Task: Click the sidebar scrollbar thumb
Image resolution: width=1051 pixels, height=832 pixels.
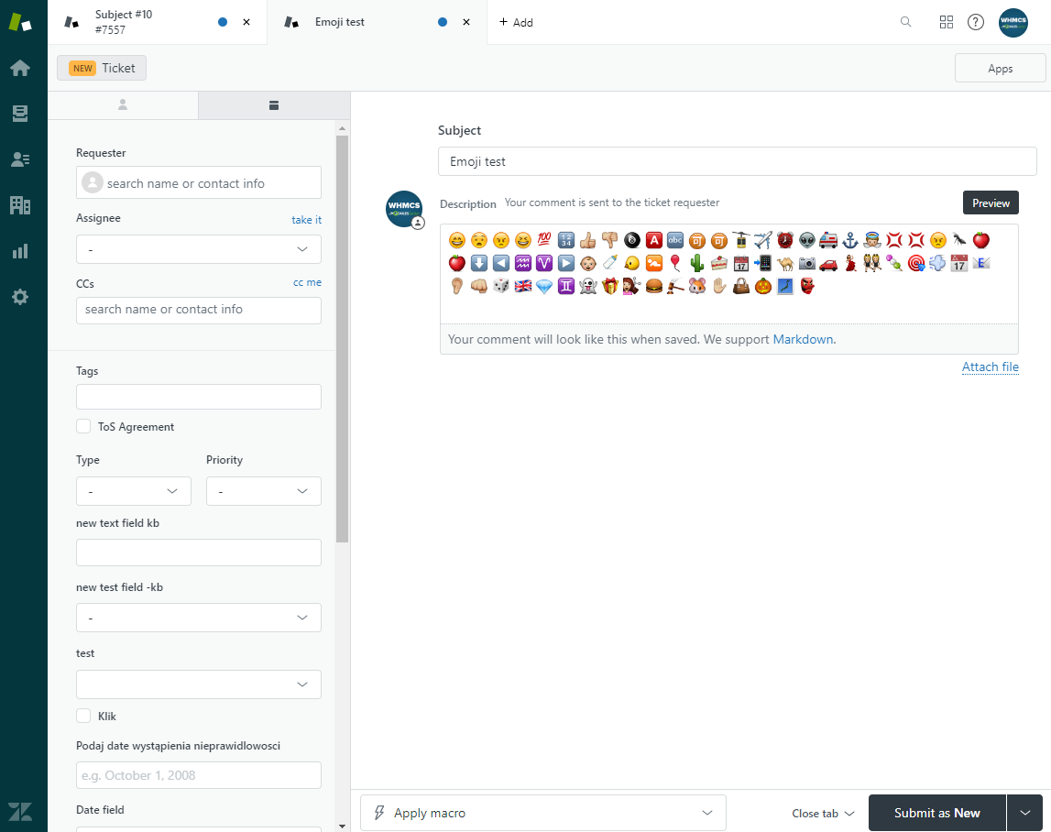Action: tap(342, 338)
